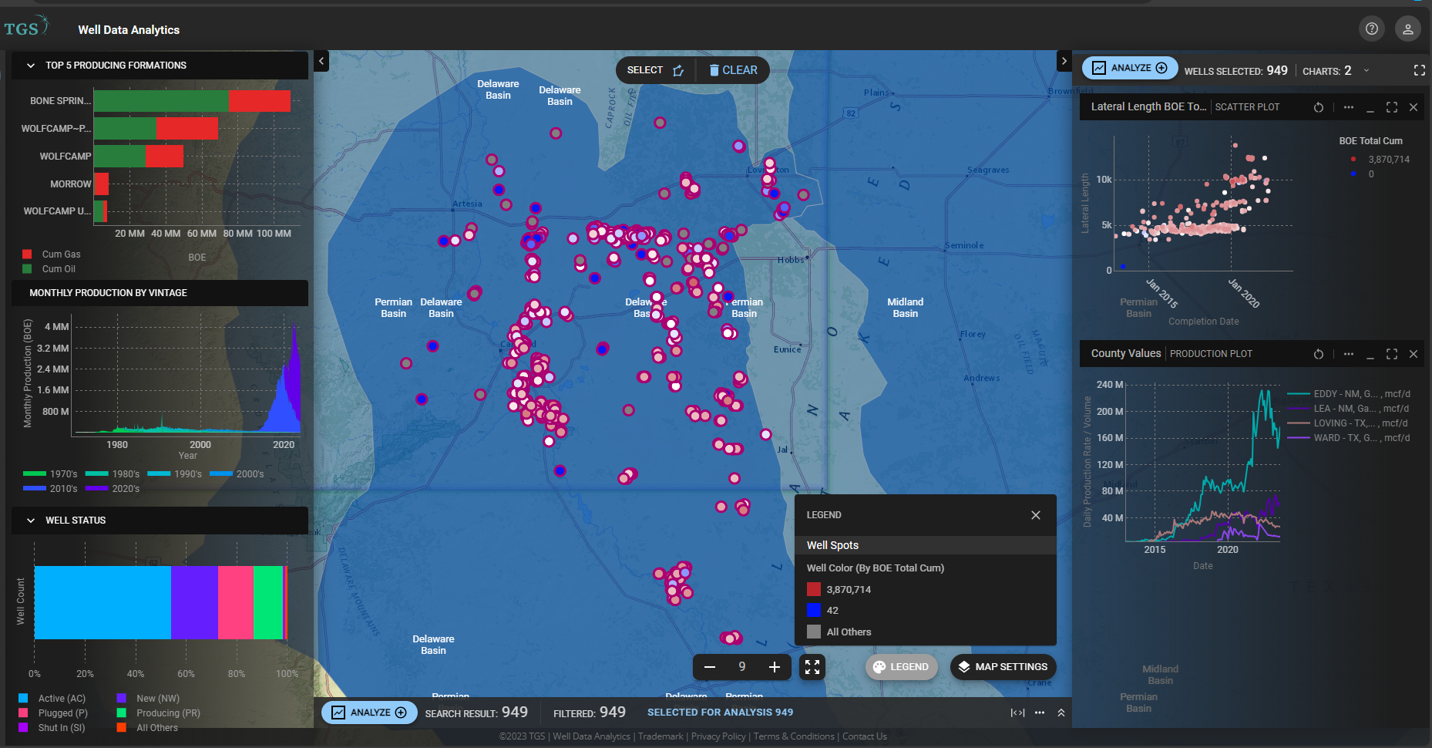Open the user account icon
This screenshot has height=748, width=1432.
click(1407, 29)
